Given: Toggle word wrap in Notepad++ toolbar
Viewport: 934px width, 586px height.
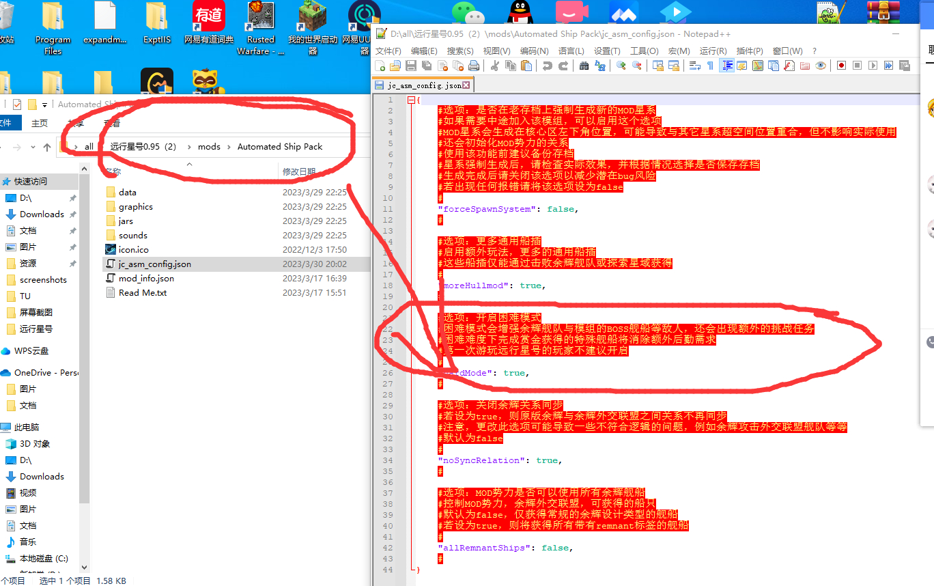Looking at the screenshot, I should tap(695, 66).
